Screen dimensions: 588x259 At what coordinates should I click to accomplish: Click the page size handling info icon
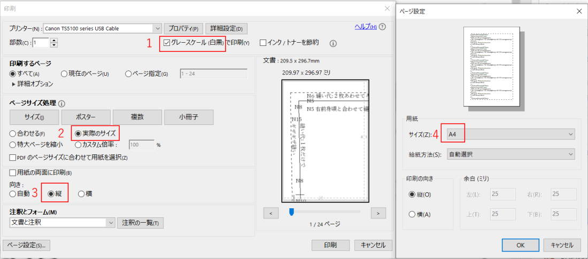(x=61, y=103)
